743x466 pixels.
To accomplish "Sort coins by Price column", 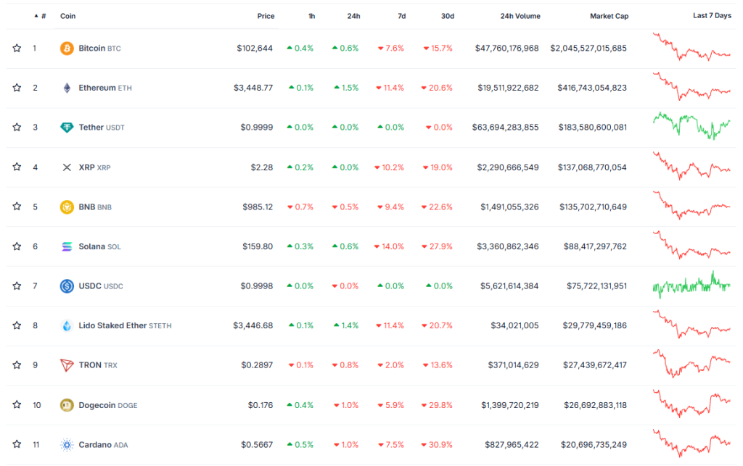I will coord(266,15).
